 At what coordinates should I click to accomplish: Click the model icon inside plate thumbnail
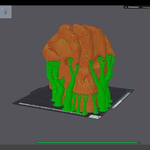[5, 12]
